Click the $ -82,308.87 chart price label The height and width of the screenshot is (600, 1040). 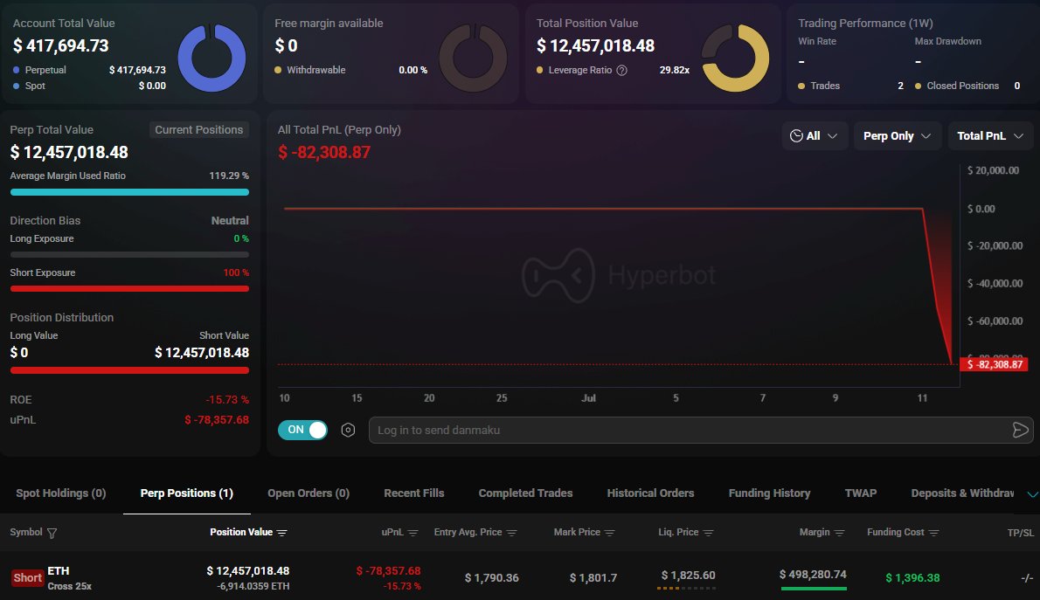click(994, 365)
